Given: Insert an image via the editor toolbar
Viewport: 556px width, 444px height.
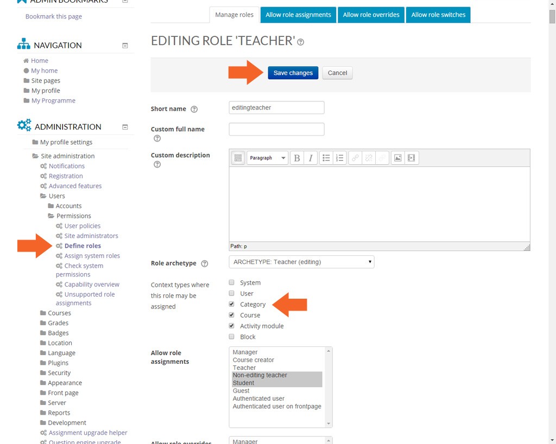Looking at the screenshot, I should pyautogui.click(x=398, y=158).
